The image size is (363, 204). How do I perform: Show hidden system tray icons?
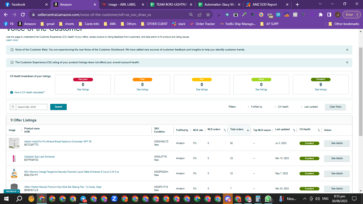click(x=305, y=199)
